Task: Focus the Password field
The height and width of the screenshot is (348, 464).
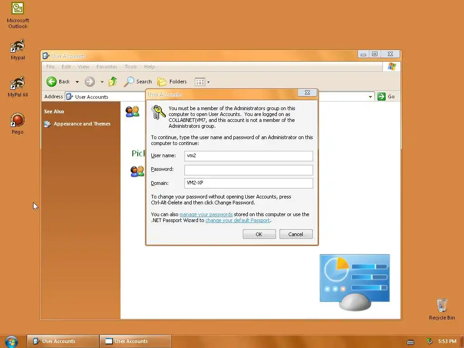Action: click(249, 170)
